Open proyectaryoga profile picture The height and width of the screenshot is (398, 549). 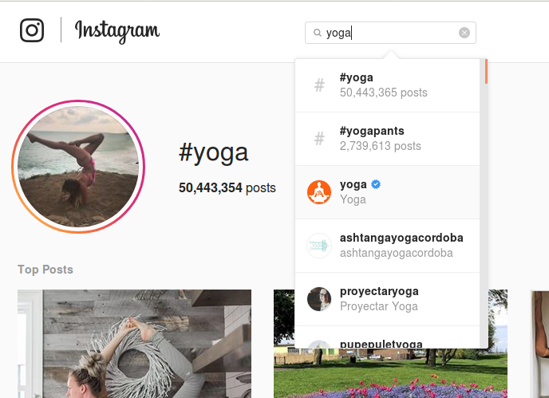[x=319, y=299]
